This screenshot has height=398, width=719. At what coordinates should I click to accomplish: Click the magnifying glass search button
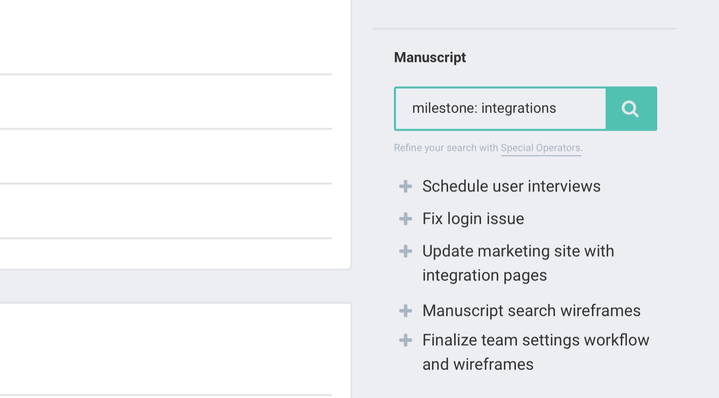[631, 109]
